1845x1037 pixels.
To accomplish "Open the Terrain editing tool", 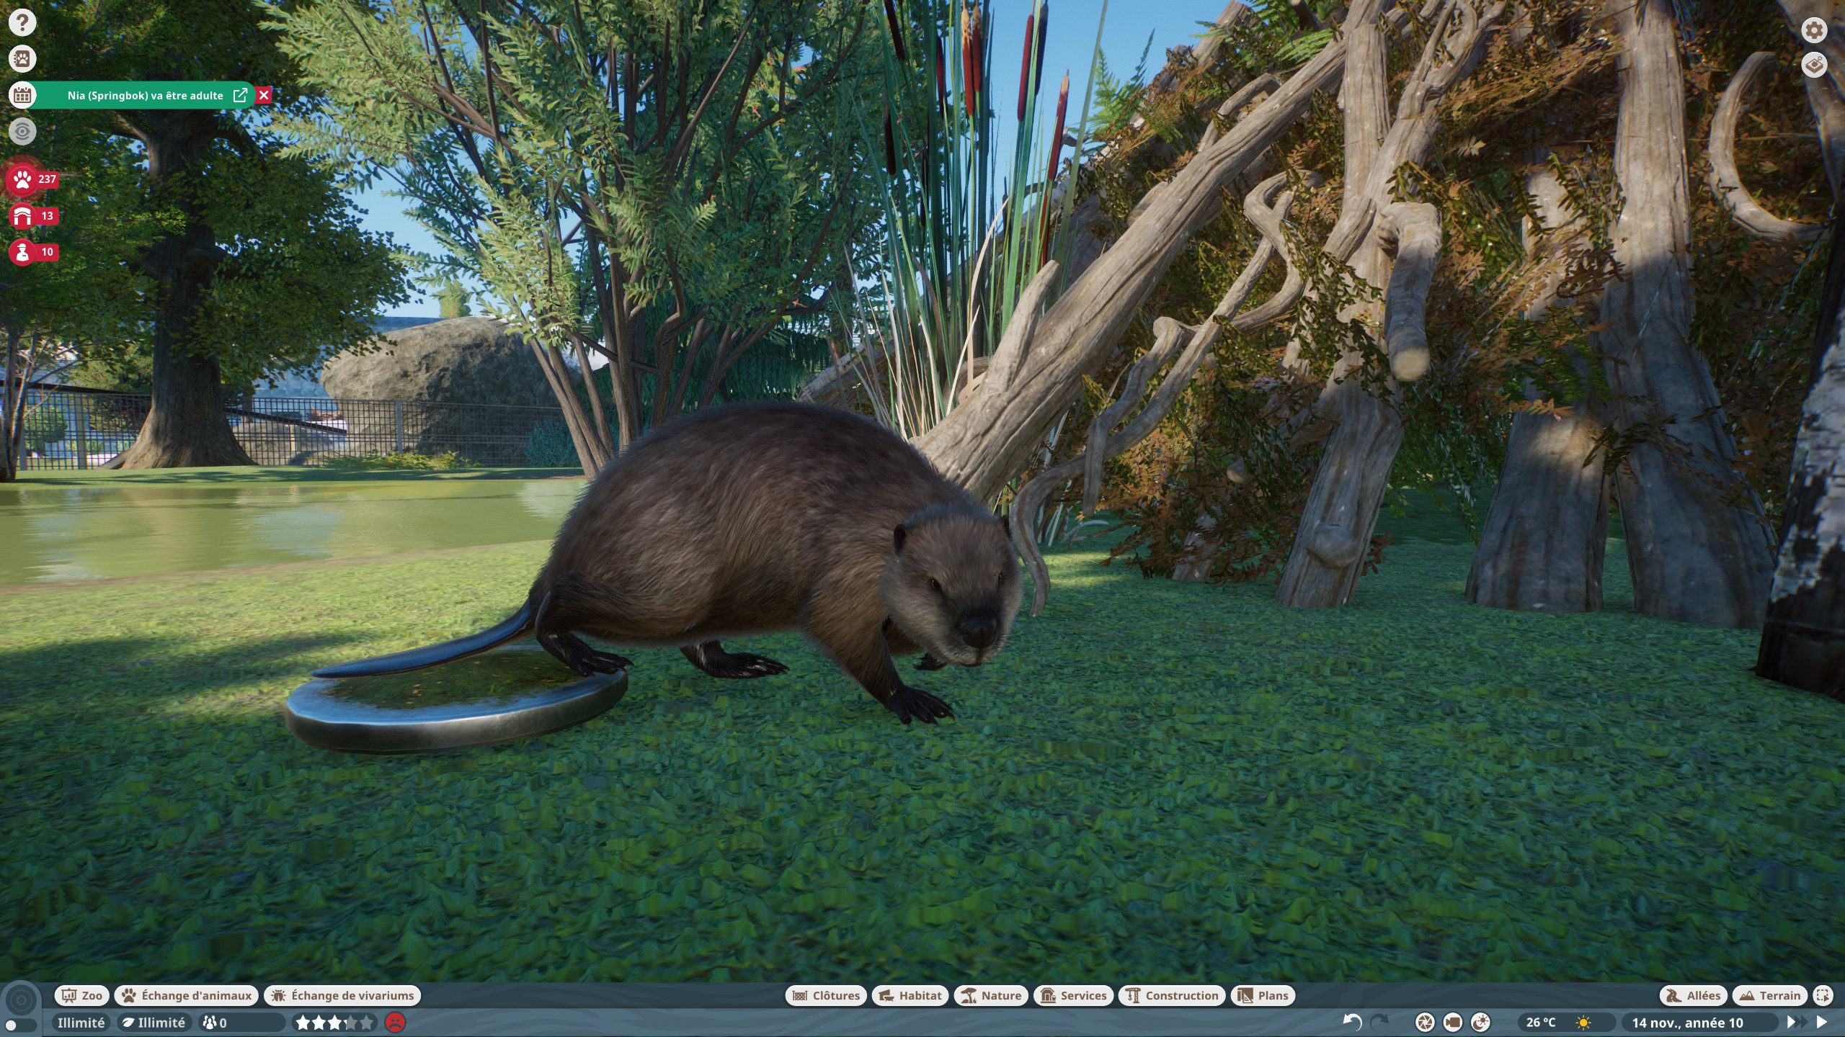I will pos(1770,995).
